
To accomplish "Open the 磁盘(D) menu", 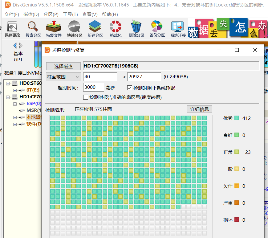I will [31, 14].
